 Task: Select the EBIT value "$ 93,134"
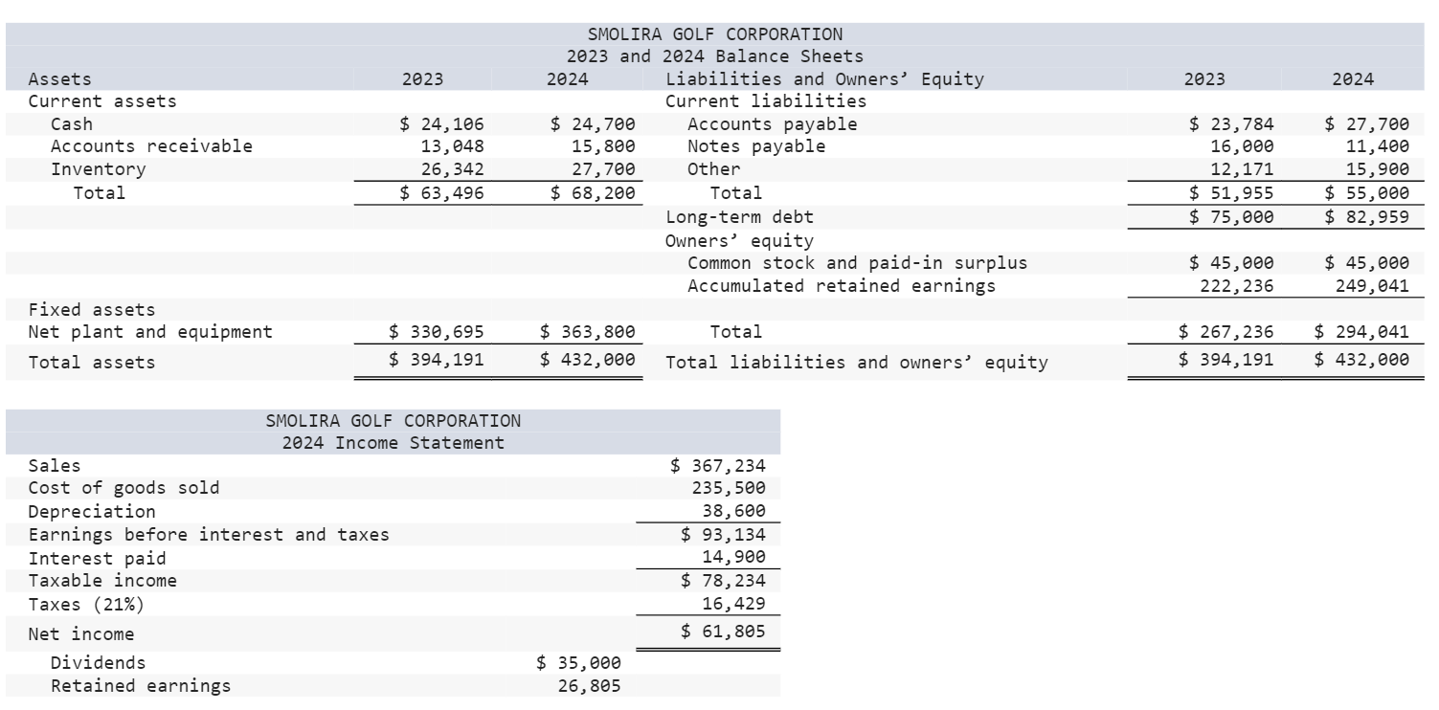point(723,534)
